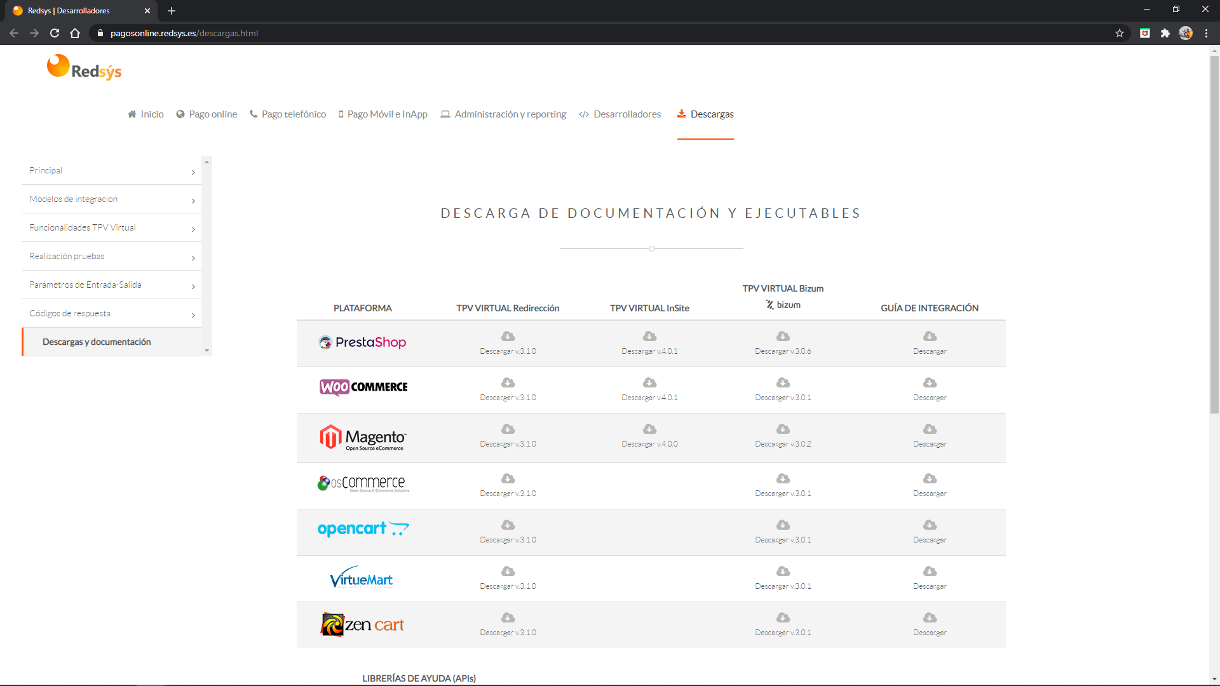Screen dimensions: 1220x686
Task: Open Pago Móvil e InApp menu
Action: [x=383, y=114]
